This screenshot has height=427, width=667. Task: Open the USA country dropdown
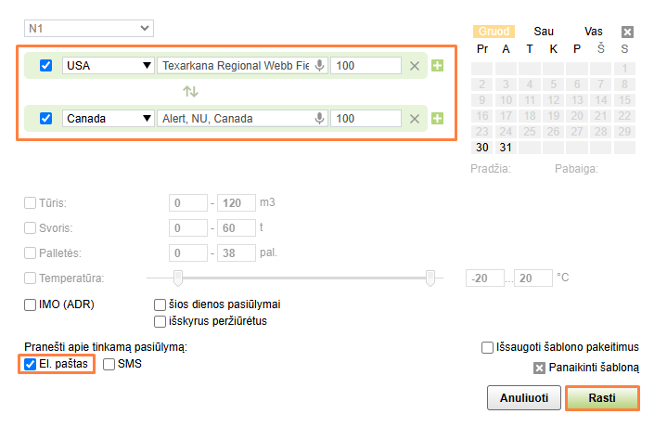(x=108, y=66)
